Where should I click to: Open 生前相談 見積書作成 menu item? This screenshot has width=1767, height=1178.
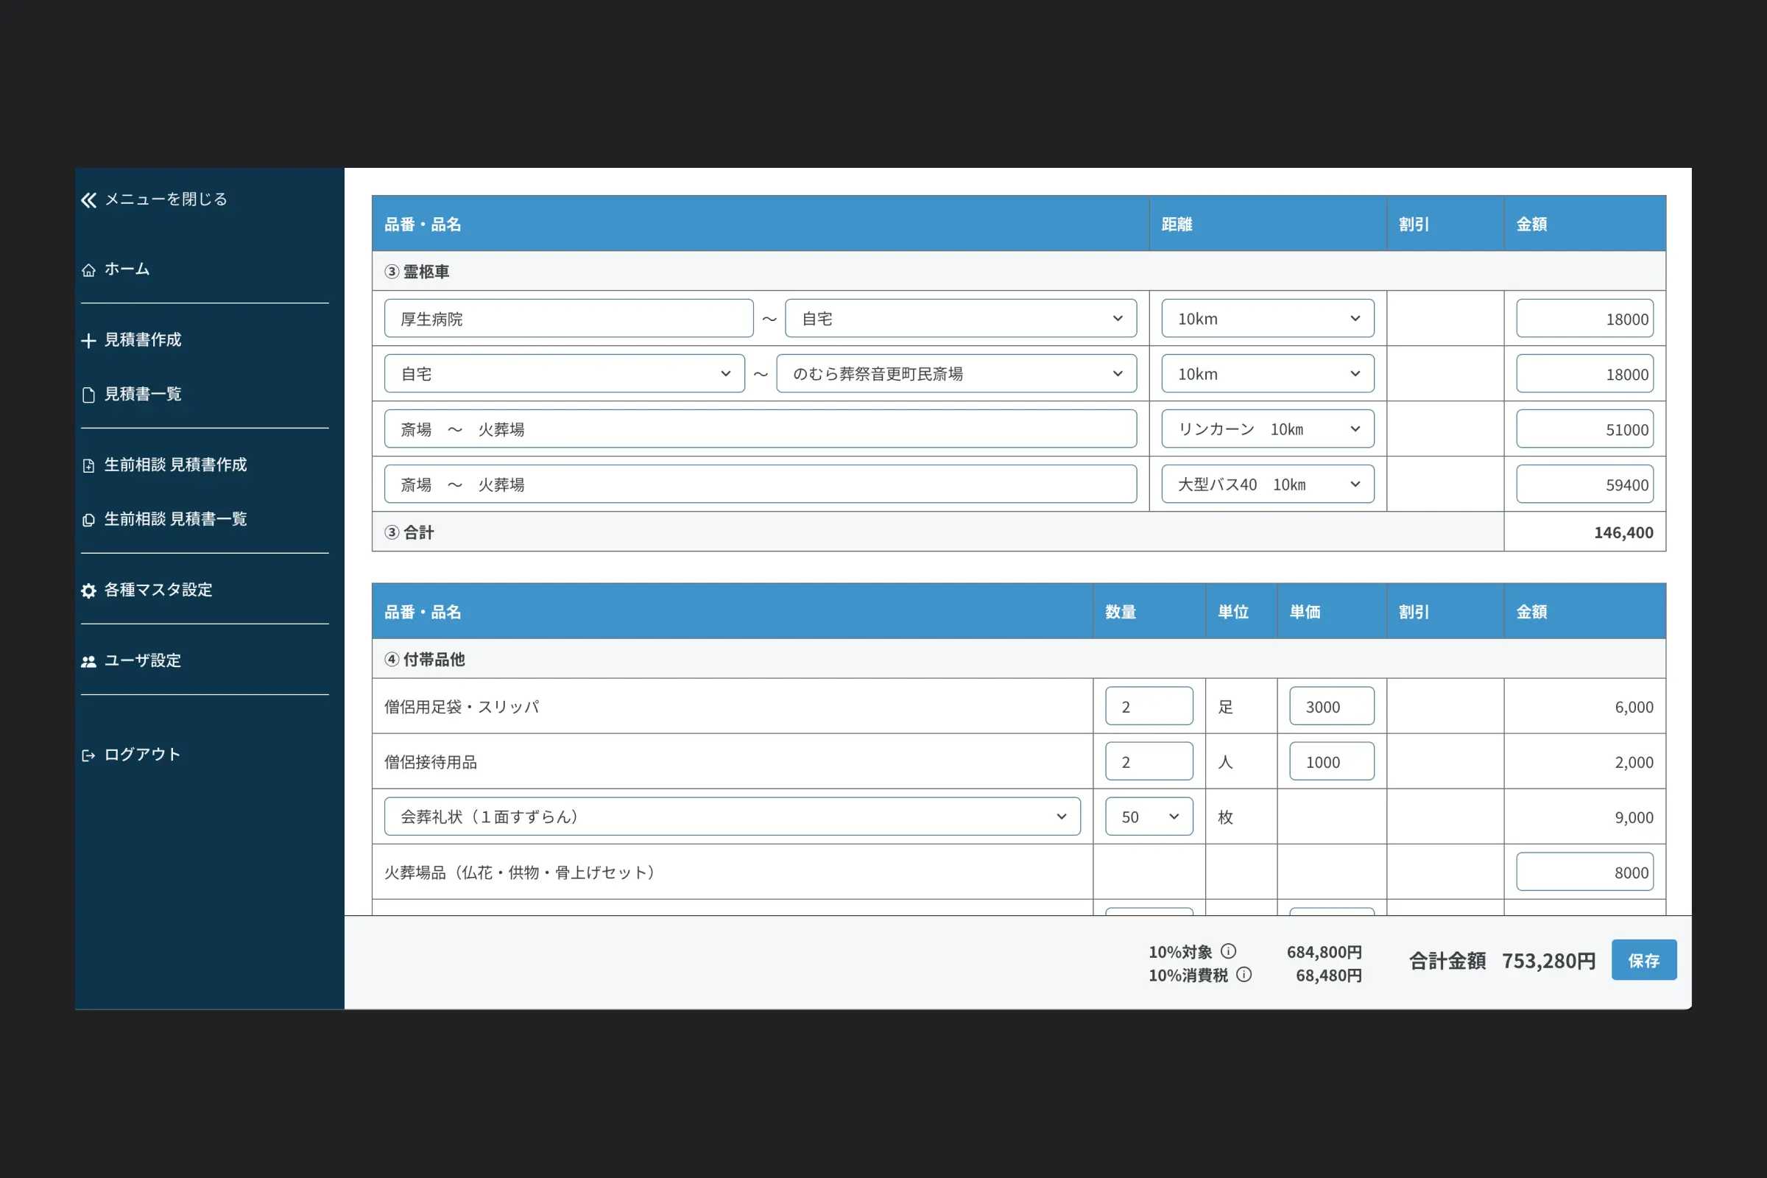pos(174,465)
